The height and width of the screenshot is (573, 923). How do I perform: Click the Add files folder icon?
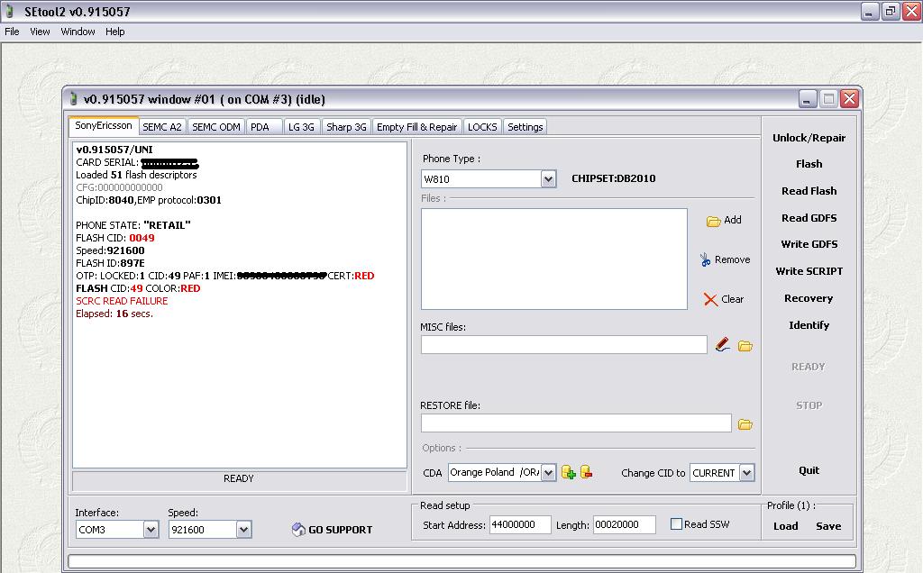tap(714, 222)
